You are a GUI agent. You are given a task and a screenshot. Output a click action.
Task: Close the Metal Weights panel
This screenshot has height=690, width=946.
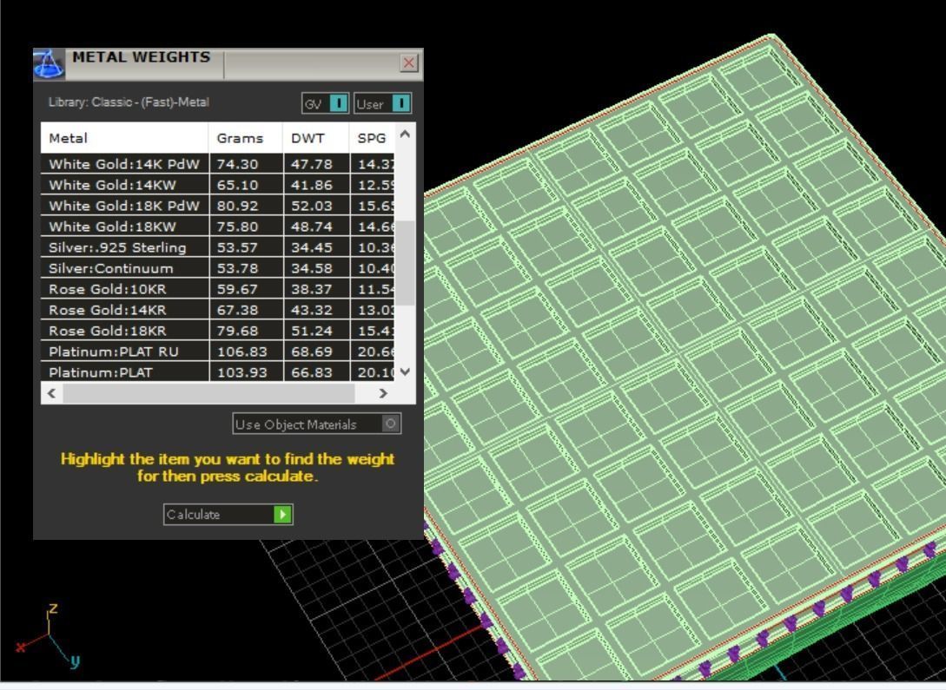coord(408,62)
